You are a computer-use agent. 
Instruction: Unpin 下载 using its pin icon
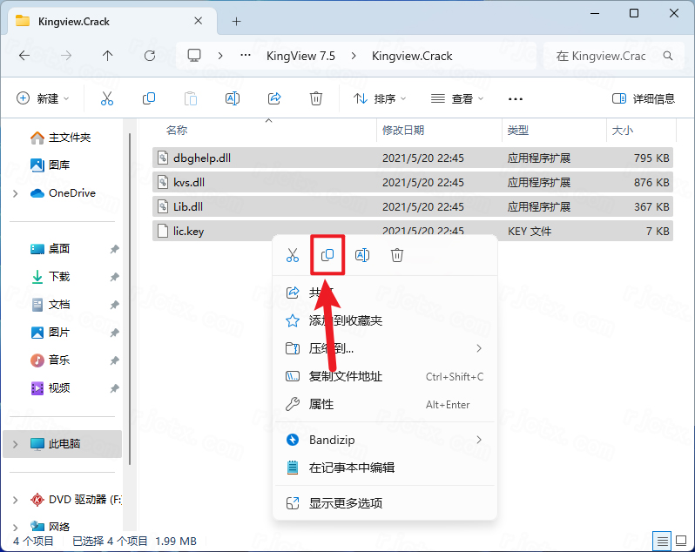click(114, 277)
